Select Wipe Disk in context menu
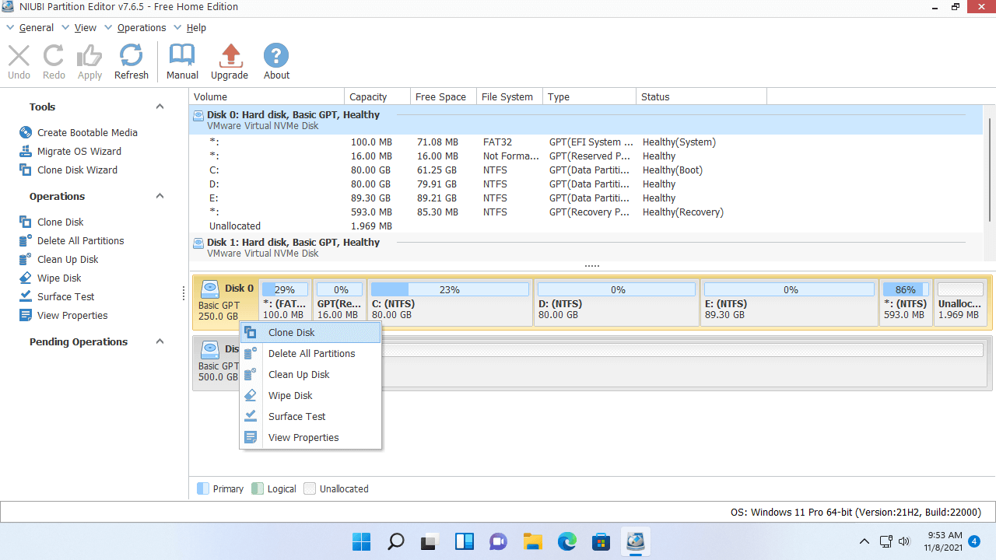 pyautogui.click(x=290, y=396)
